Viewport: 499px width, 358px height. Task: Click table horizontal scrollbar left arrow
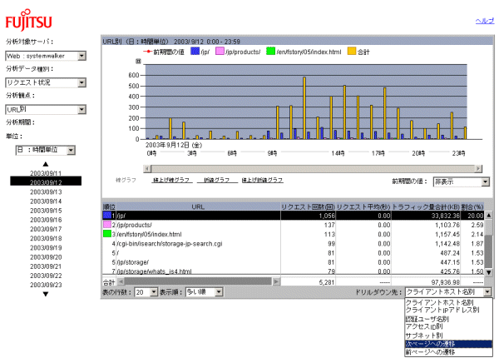click(x=121, y=281)
